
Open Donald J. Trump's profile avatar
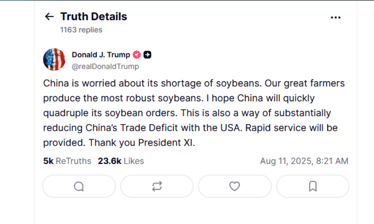point(54,60)
